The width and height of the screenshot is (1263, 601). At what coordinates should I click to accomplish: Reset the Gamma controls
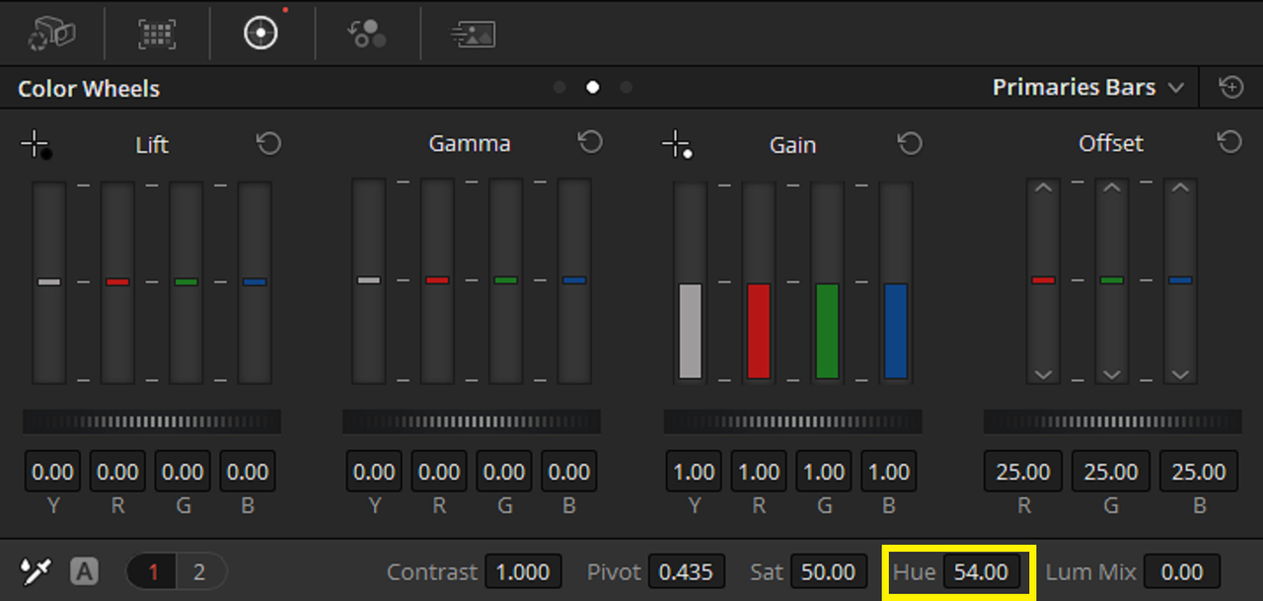click(x=590, y=143)
